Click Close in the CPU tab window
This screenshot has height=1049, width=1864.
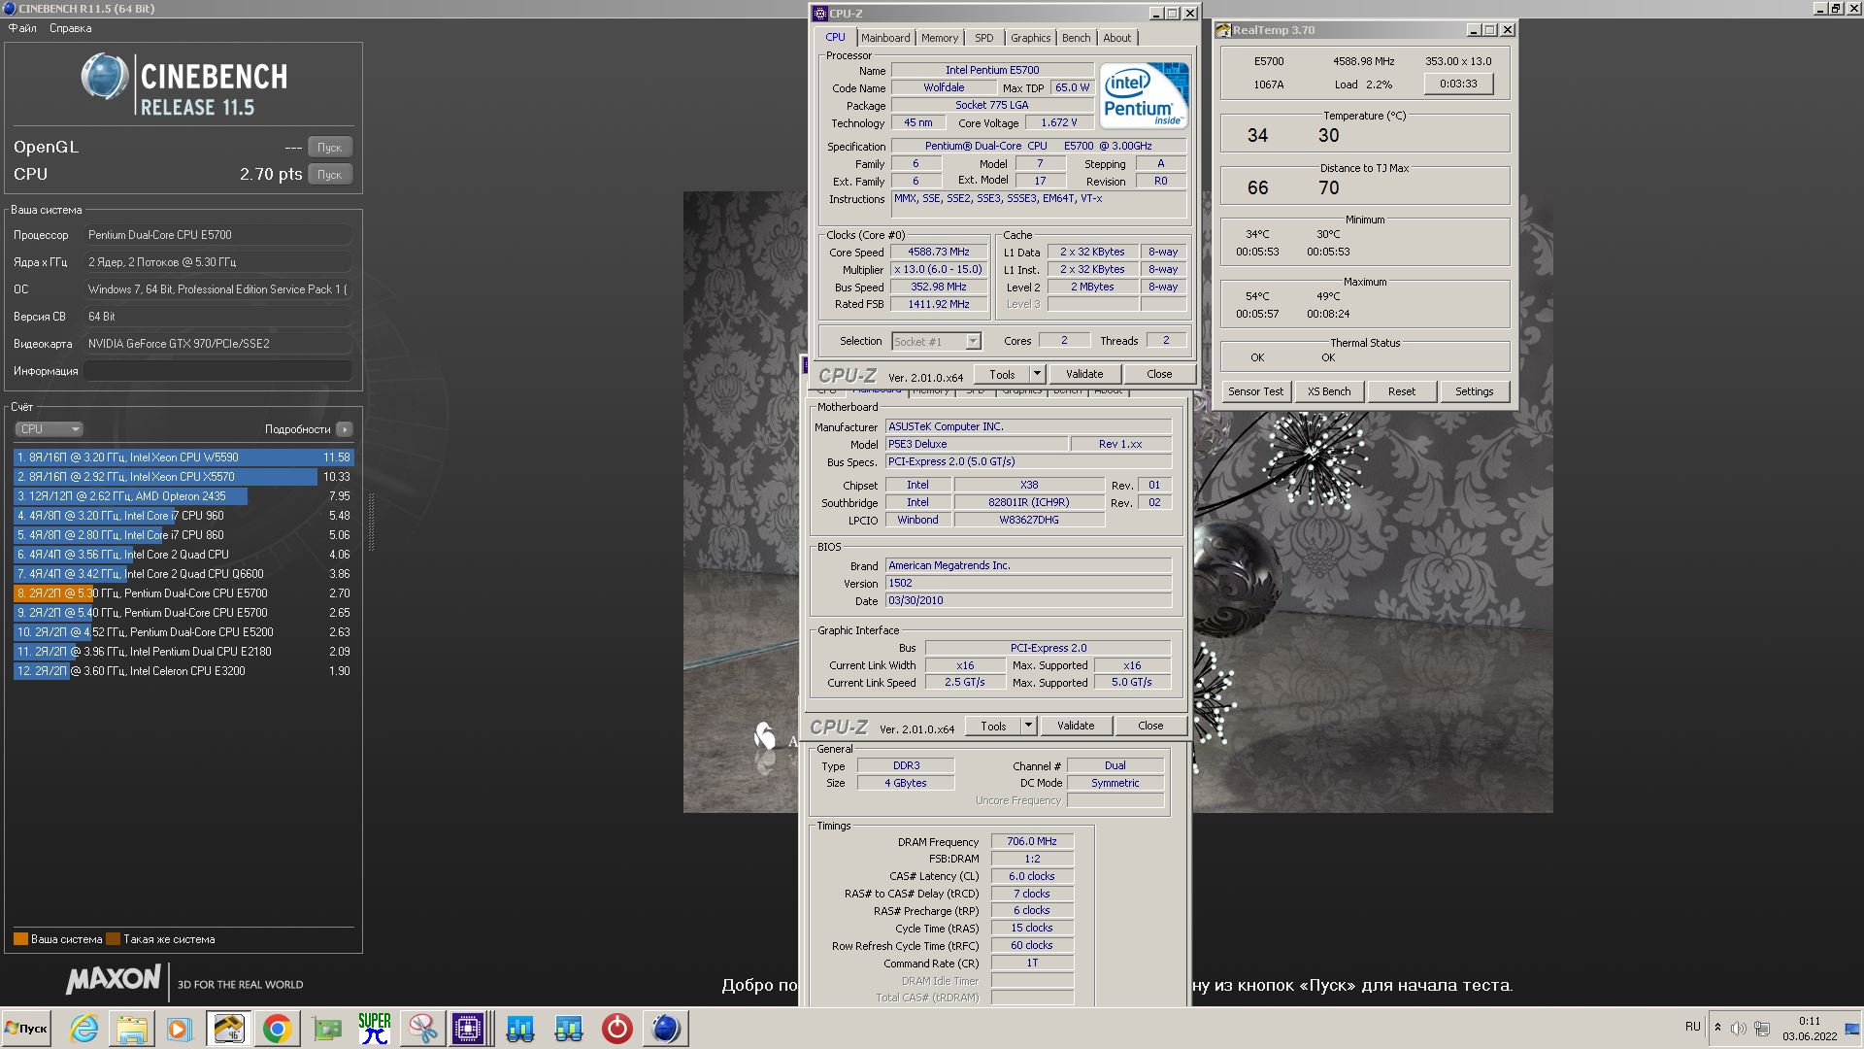click(x=1159, y=374)
